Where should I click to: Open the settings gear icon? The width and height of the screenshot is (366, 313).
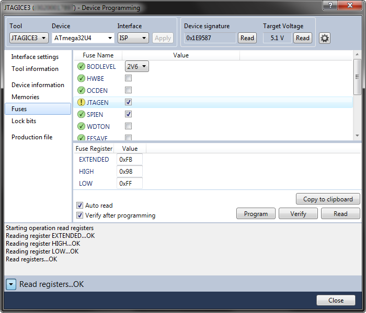point(325,38)
